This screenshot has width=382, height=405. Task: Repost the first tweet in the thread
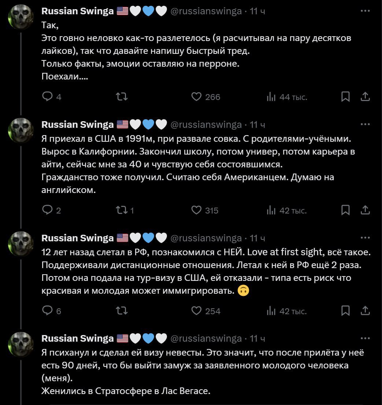click(122, 97)
